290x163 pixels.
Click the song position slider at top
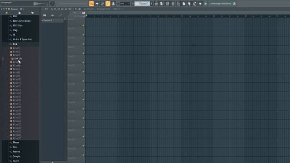tap(72, 4)
